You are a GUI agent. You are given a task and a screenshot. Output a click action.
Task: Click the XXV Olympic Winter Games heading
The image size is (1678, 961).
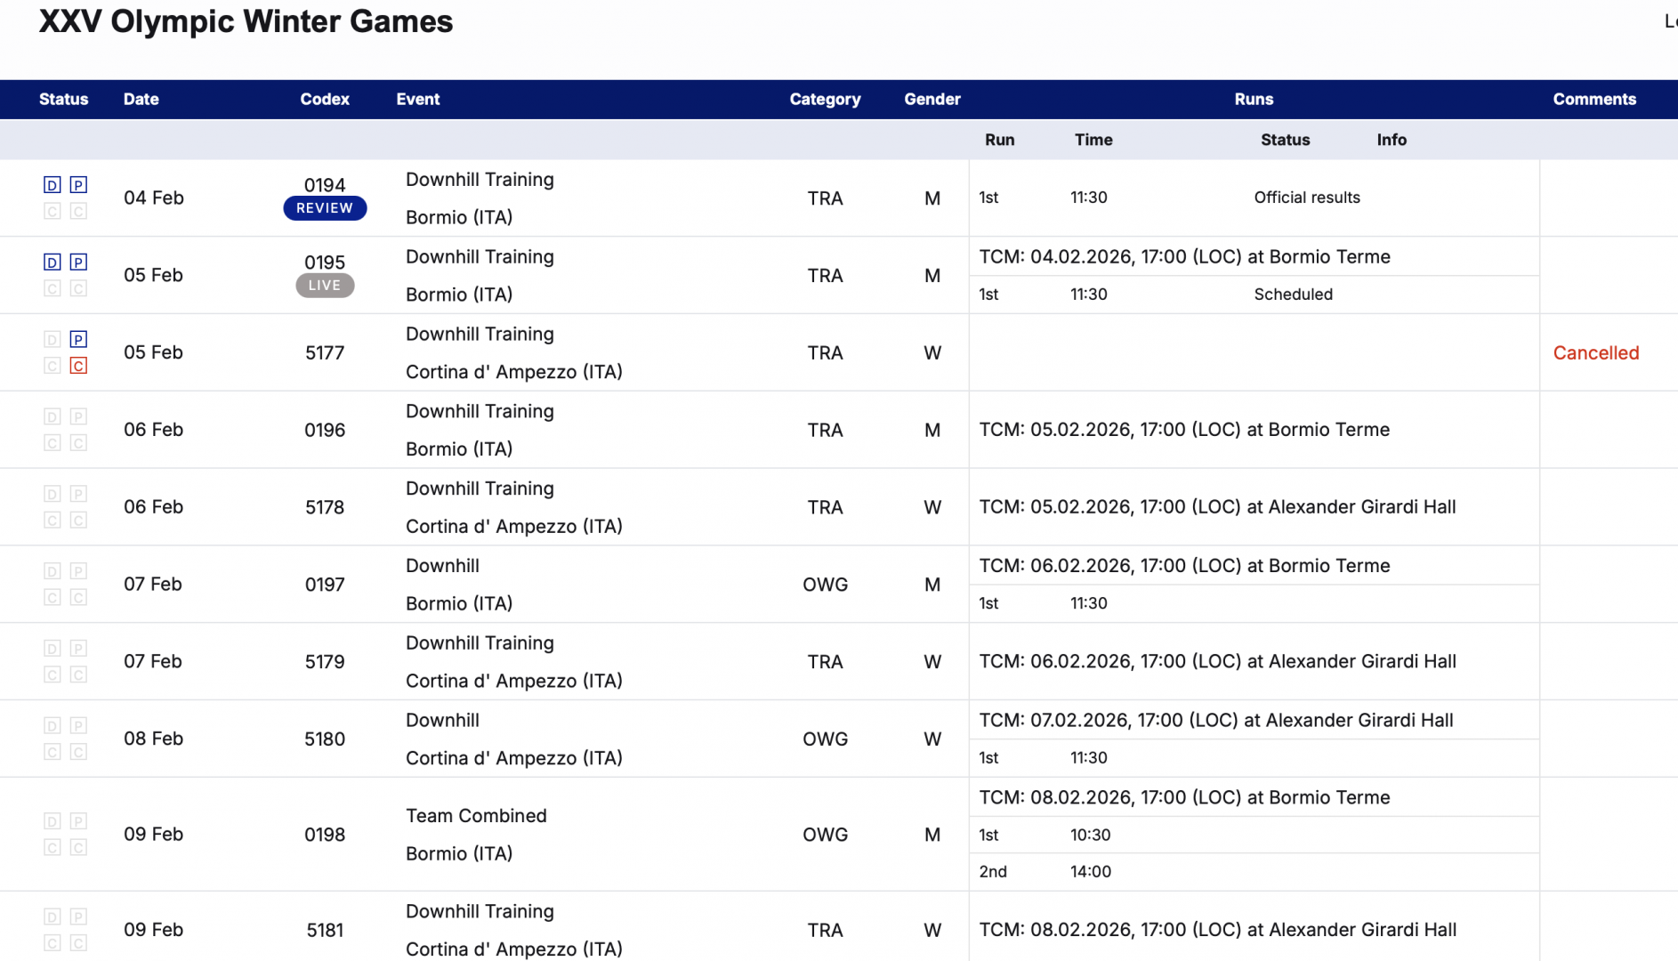click(x=246, y=21)
